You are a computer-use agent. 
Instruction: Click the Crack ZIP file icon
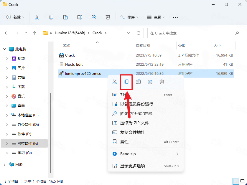pyautogui.click(x=61, y=55)
